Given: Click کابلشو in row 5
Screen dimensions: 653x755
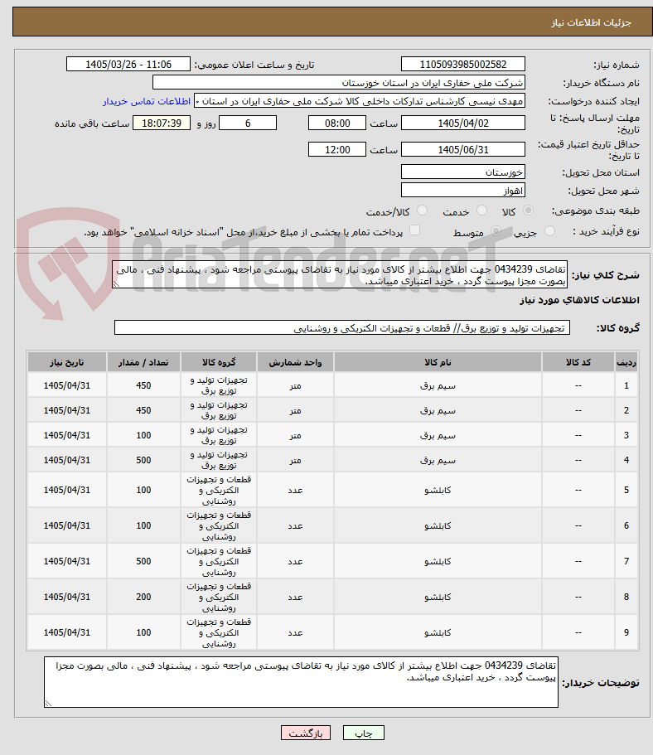Looking at the screenshot, I should [x=438, y=490].
